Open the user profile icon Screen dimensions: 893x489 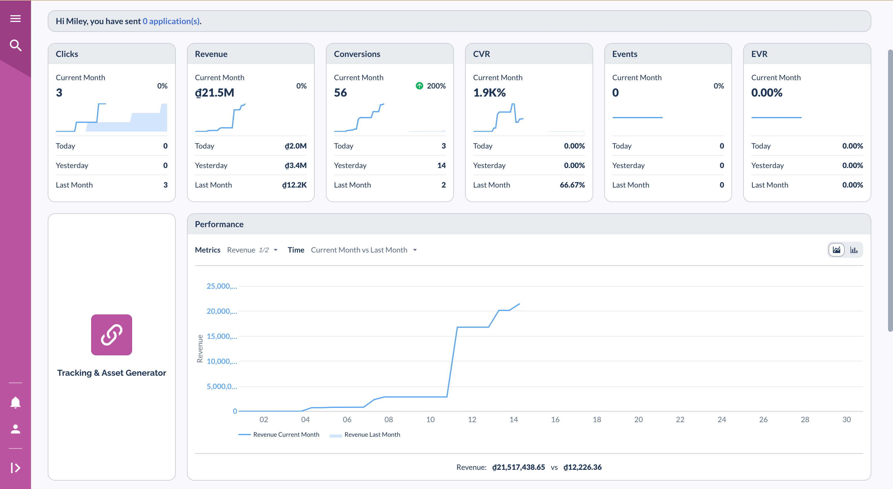click(15, 429)
